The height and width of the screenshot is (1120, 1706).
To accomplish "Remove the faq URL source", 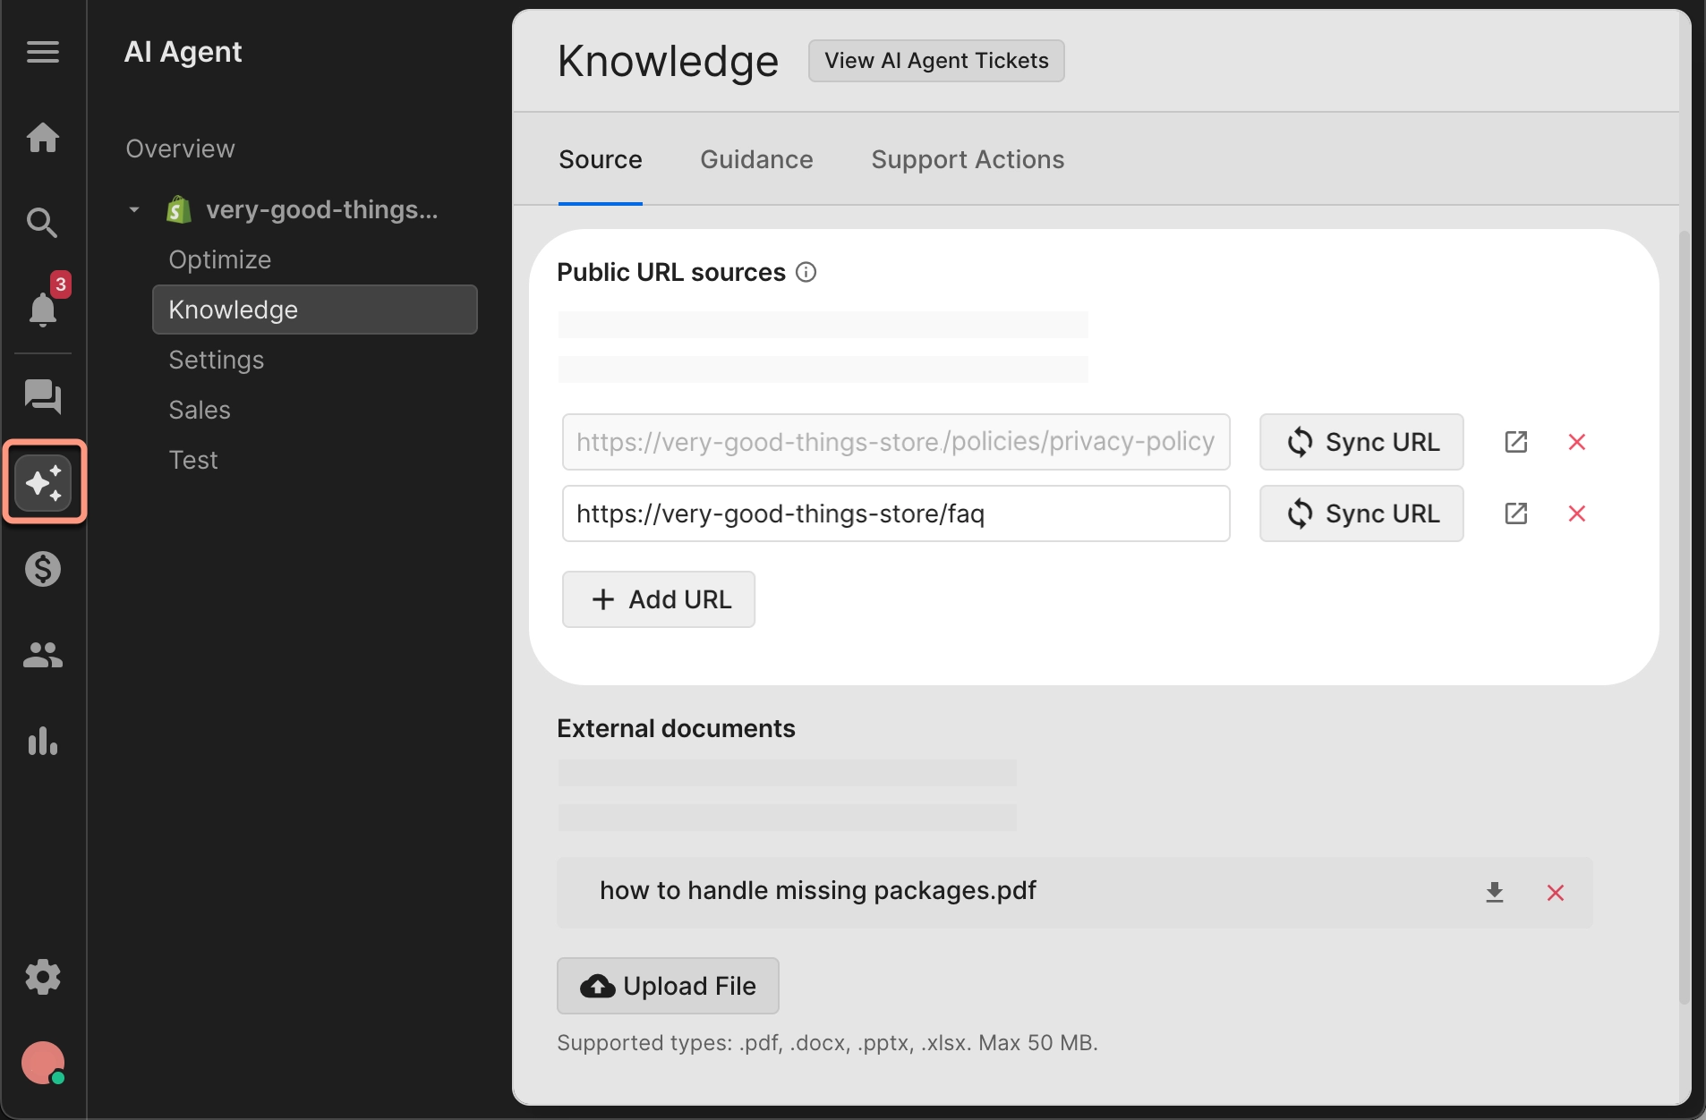I will click(x=1577, y=513).
